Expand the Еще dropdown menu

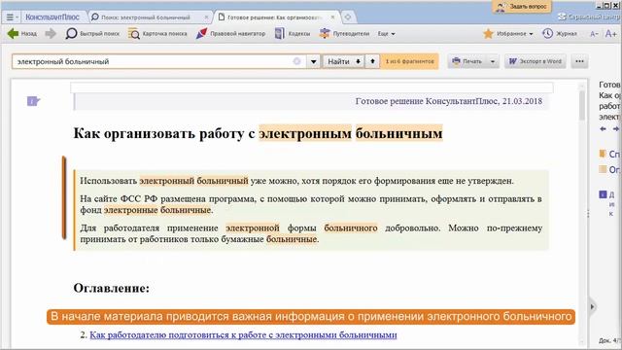tap(387, 34)
